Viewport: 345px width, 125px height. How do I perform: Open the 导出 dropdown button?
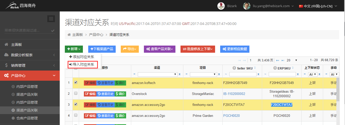point(130,49)
